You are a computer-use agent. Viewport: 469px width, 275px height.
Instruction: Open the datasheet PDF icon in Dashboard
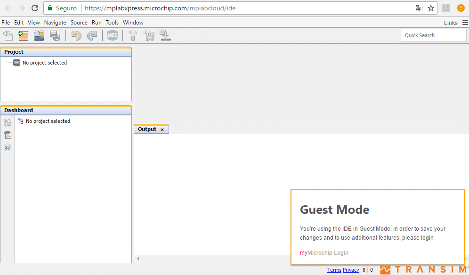click(8, 136)
